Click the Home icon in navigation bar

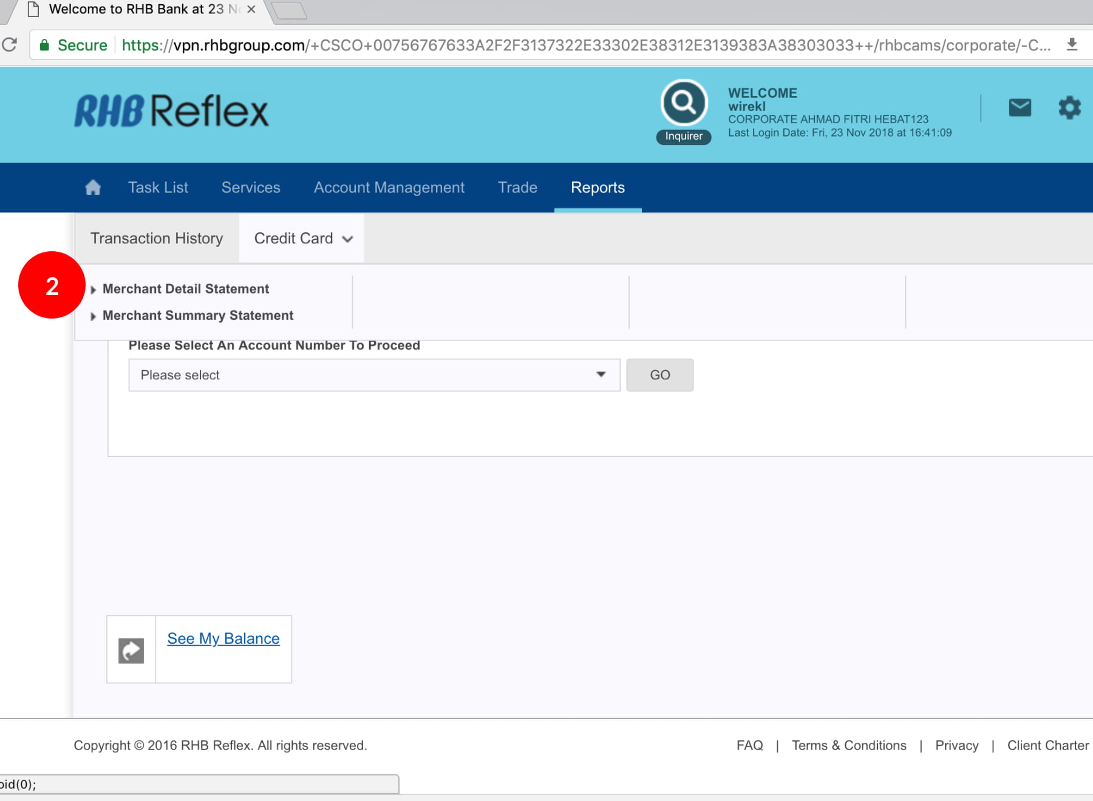(93, 188)
